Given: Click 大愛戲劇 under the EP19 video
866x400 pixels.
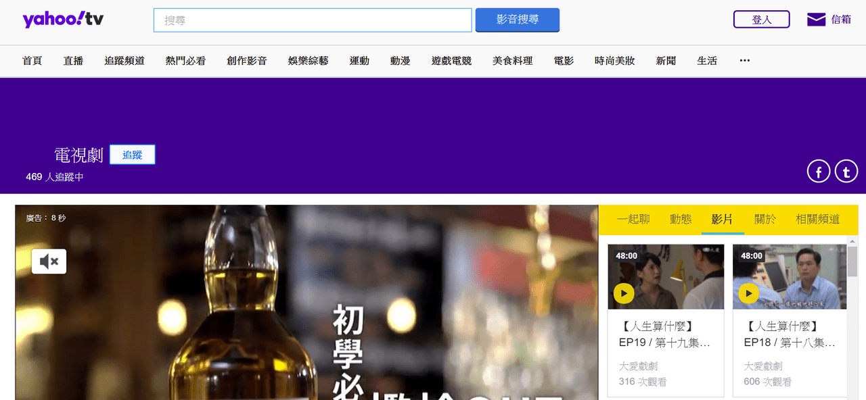Looking at the screenshot, I should click(638, 366).
